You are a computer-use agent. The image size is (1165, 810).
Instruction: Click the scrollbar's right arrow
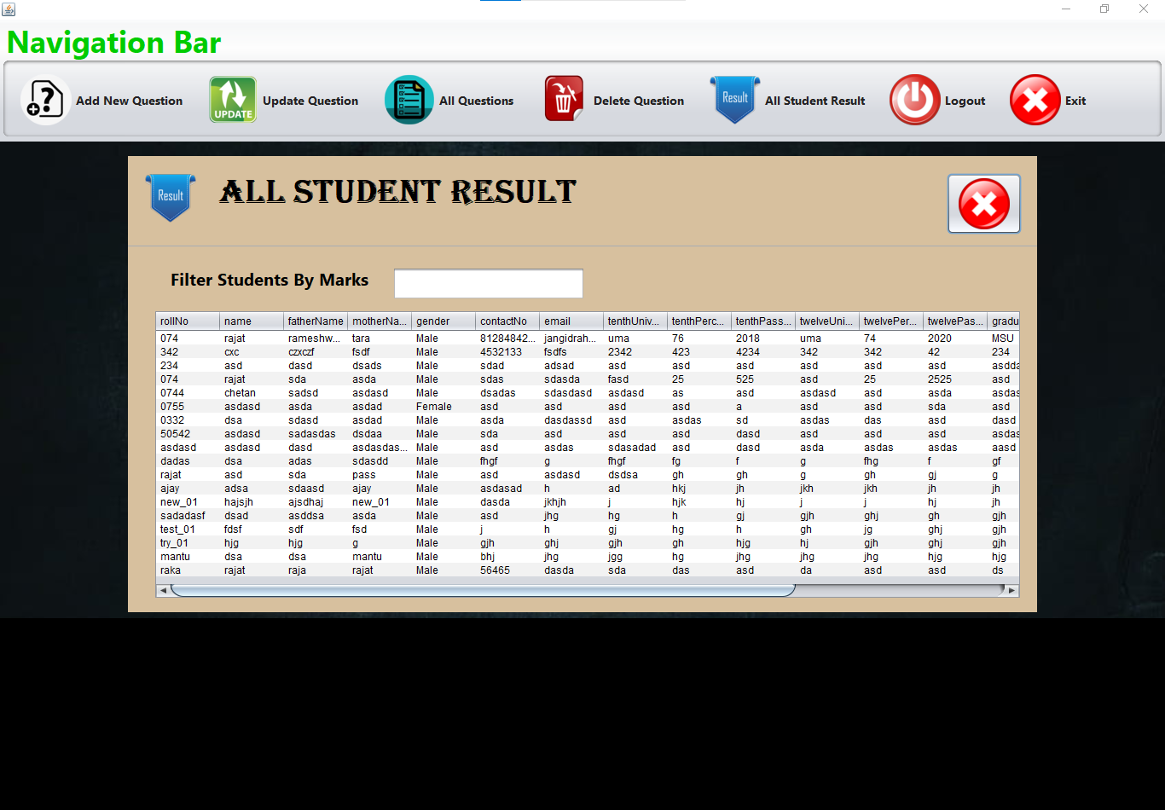point(1011,590)
